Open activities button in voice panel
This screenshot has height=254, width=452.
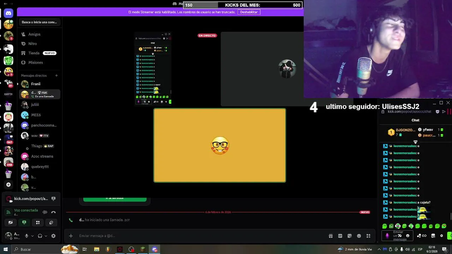38,223
